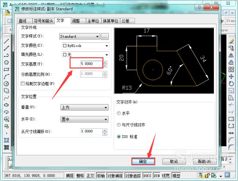Open the vertical text position dropdown
Image resolution: width=238 pixels, height=181 pixels.
(x=84, y=108)
